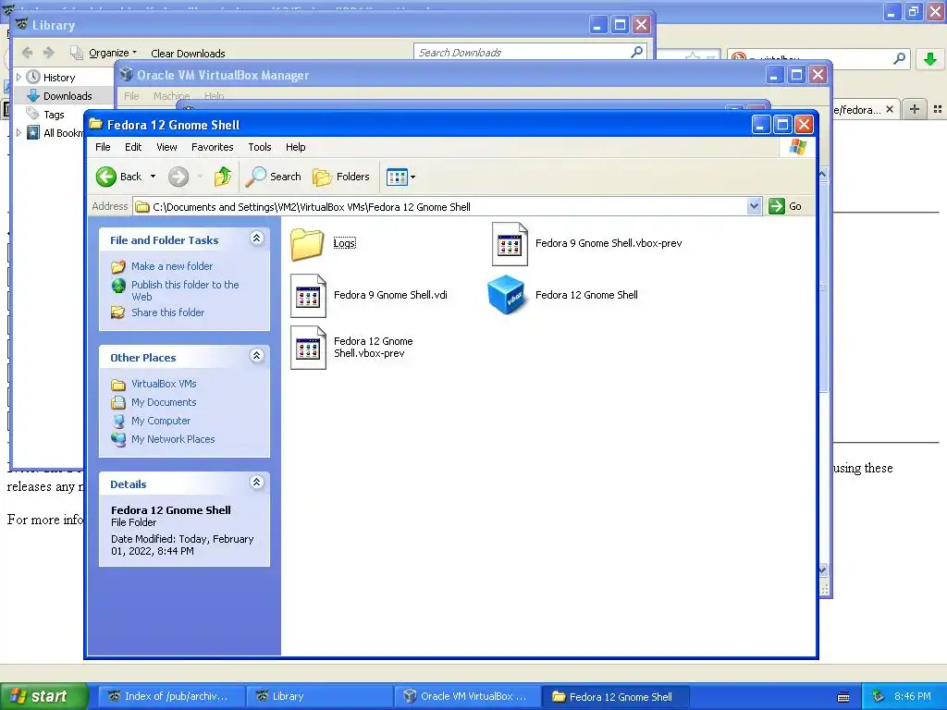Click the Share this folder icon

(x=118, y=312)
